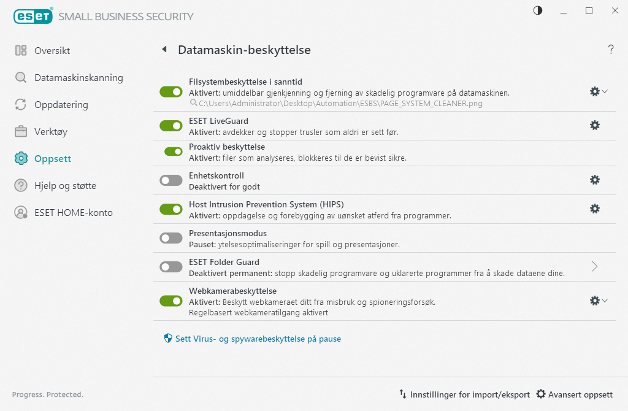Disable Filsystembeskyttelse i sanntid
The image size is (628, 411).
pyautogui.click(x=171, y=91)
